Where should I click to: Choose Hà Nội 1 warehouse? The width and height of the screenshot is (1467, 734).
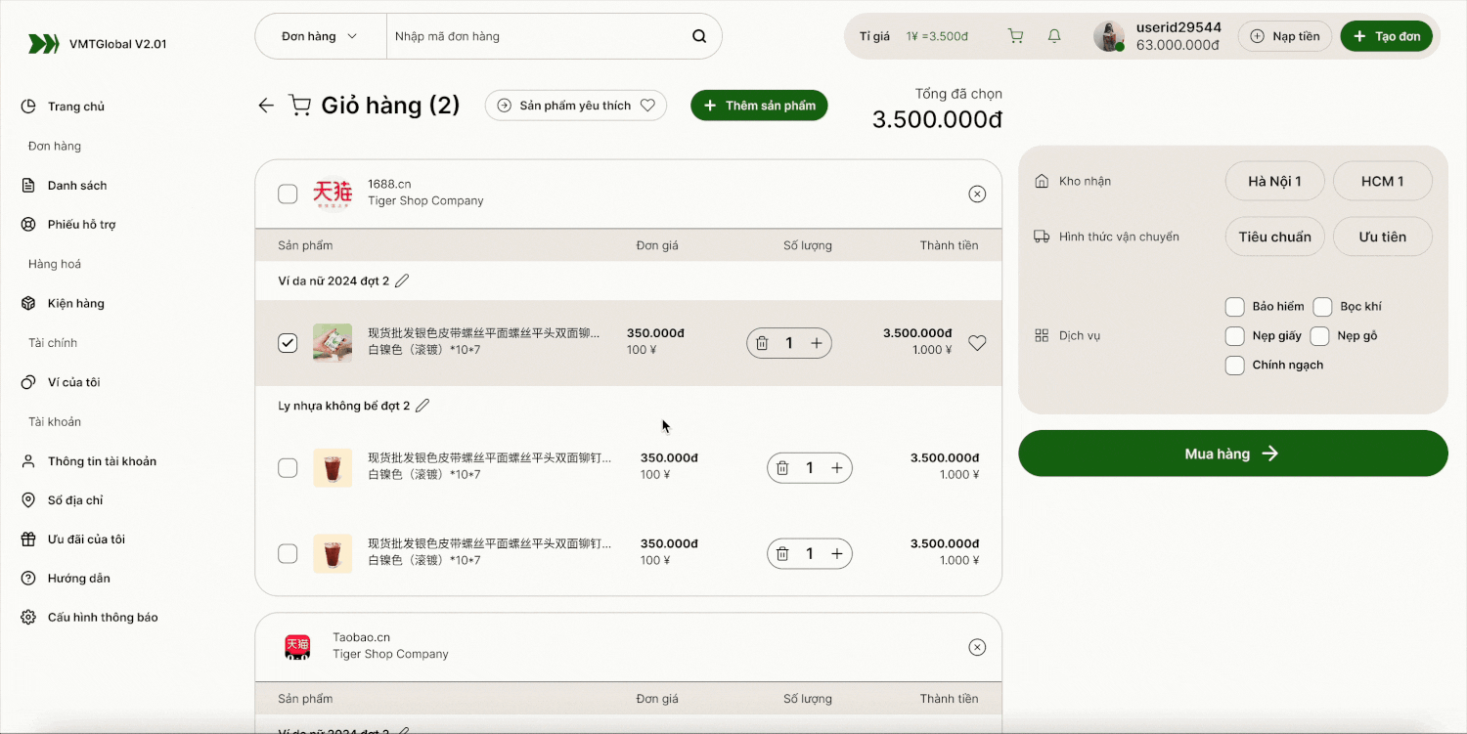(x=1274, y=181)
